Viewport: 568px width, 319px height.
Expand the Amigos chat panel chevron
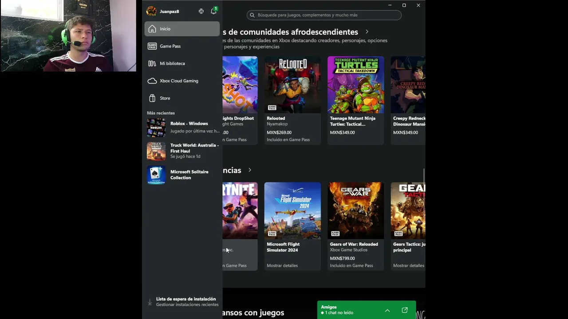387,311
